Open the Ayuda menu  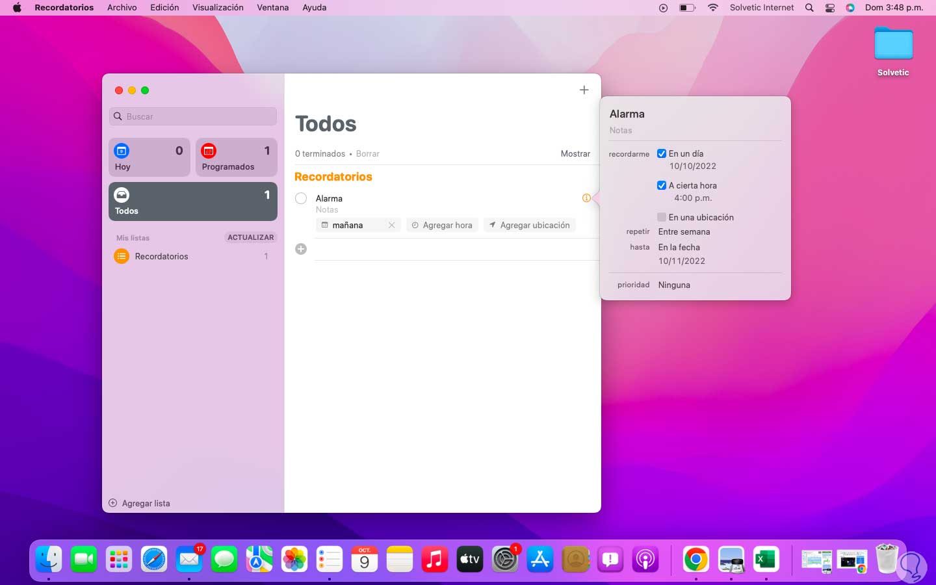coord(315,8)
